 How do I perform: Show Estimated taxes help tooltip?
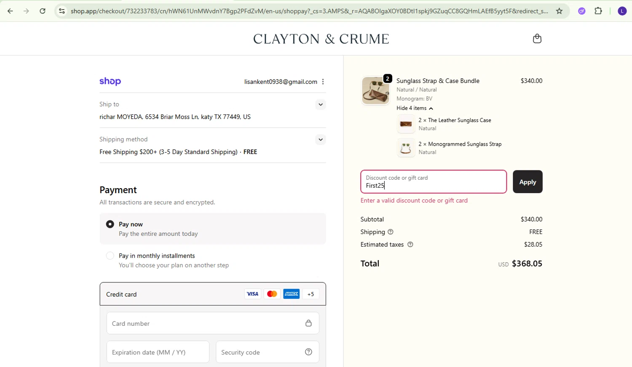point(410,245)
